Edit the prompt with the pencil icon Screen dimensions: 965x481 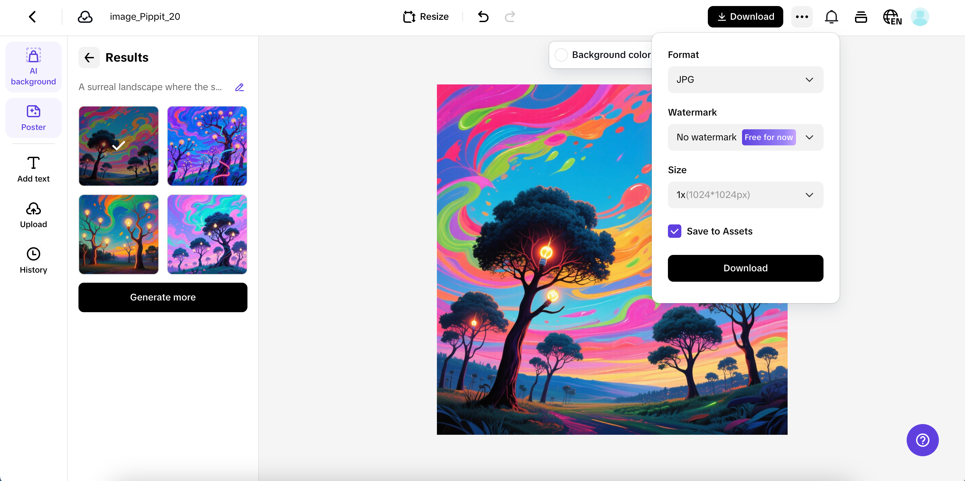click(x=239, y=87)
